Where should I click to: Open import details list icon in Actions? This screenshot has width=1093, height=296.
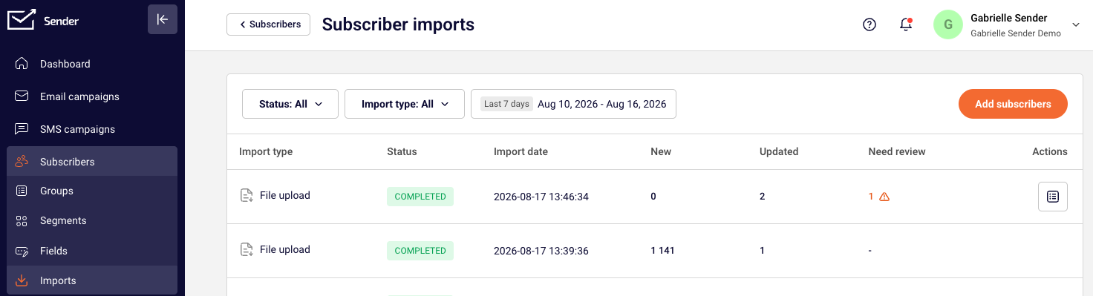(x=1052, y=197)
